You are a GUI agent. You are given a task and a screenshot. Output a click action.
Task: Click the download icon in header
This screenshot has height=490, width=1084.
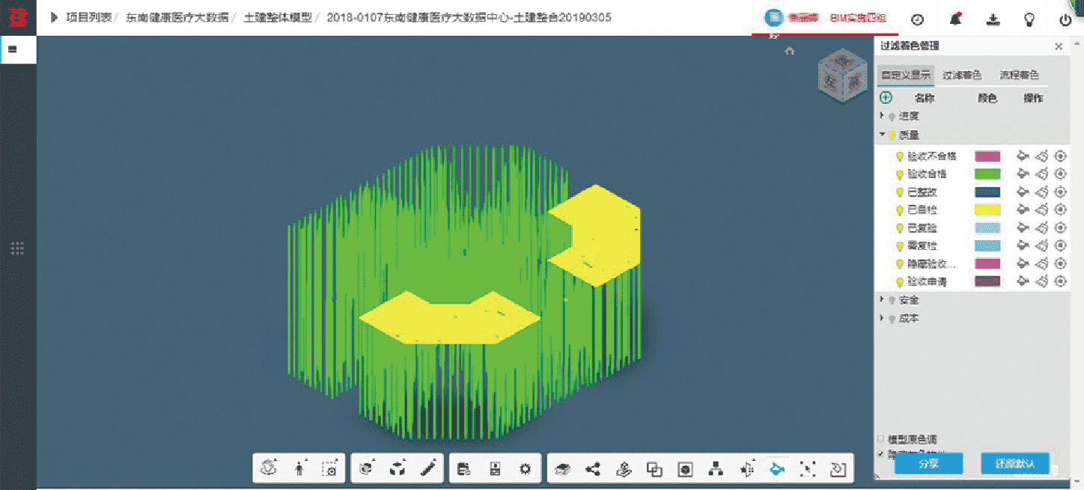tap(993, 19)
